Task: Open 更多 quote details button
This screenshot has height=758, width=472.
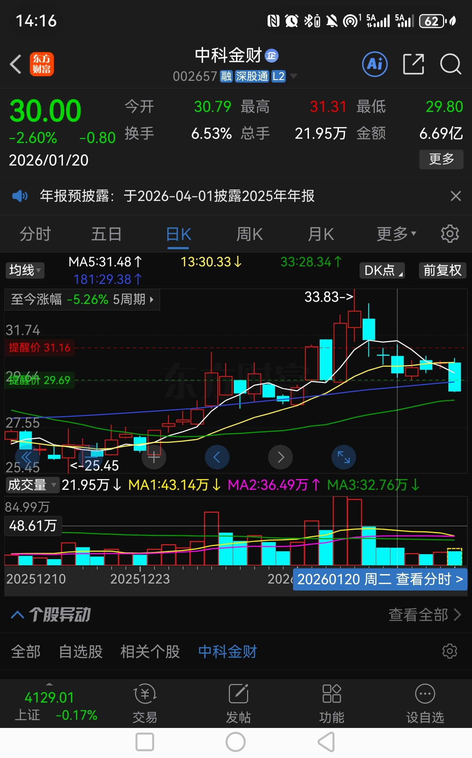Action: point(441,159)
